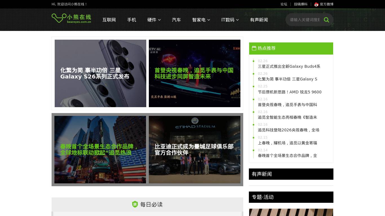
Task: Click the AMD 锐龙5 9600 headline
Action: (x=290, y=92)
